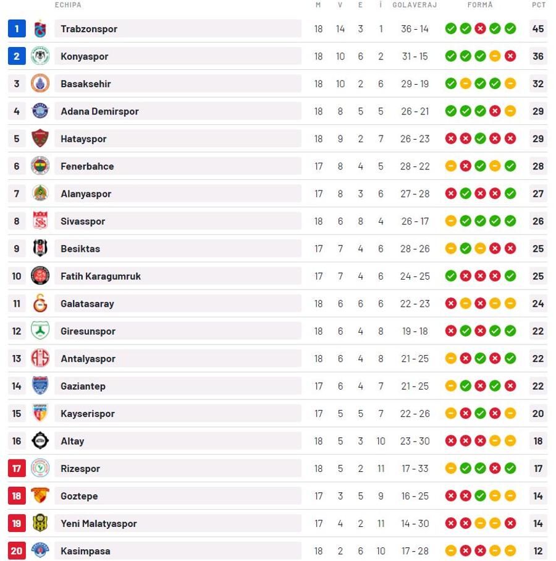556x561 pixels.
Task: Click Hatayspor's green win form marker
Action: point(480,139)
